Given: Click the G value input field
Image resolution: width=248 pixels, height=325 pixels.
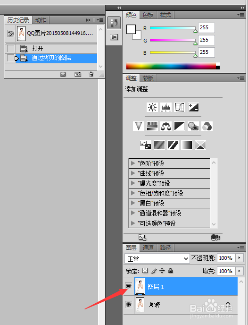Looking at the screenshot, I should coord(207,40).
